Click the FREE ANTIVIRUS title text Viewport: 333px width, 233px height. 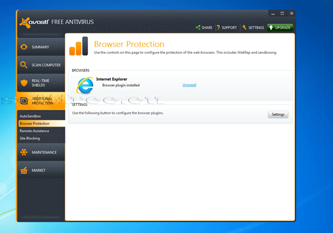73,22
